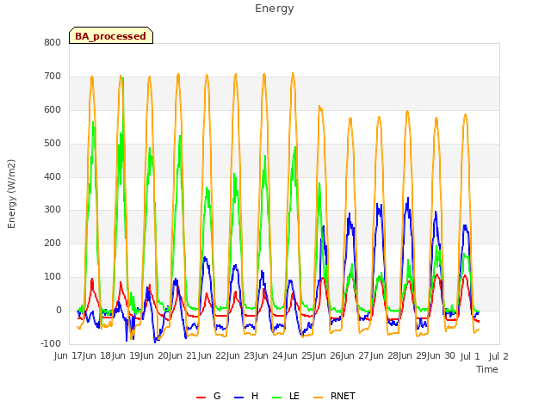Click the red G legend swatch
This screenshot has width=551, height=413.
click(x=201, y=398)
